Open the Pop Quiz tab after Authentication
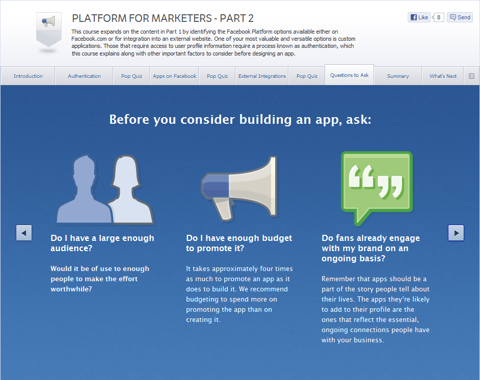Viewport: 480px width, 380px height. coord(131,76)
